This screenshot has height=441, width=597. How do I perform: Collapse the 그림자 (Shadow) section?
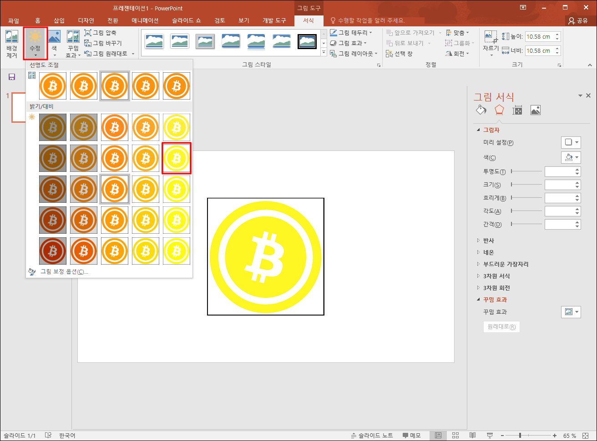click(478, 130)
